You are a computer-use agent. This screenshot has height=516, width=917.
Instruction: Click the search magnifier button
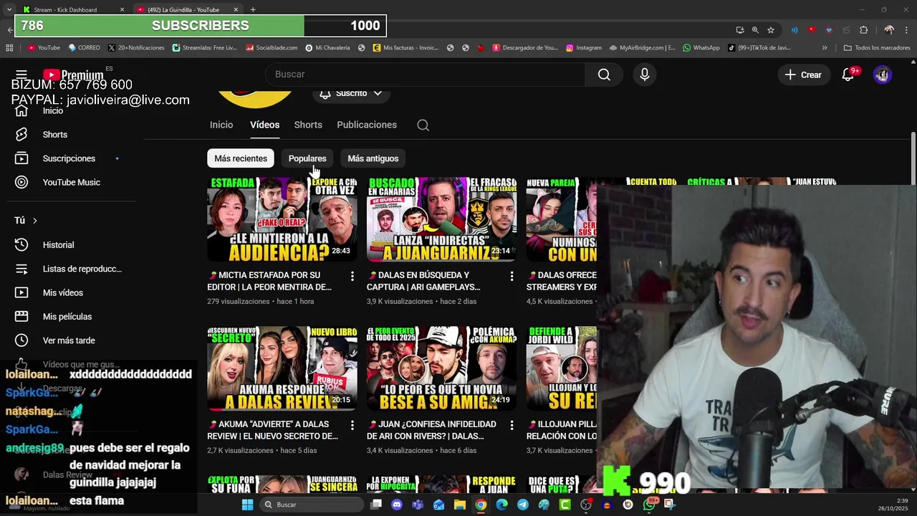coord(604,75)
